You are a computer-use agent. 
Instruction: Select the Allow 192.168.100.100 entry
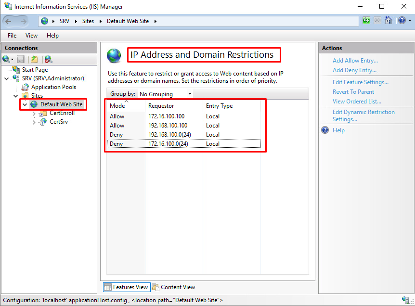(184, 126)
